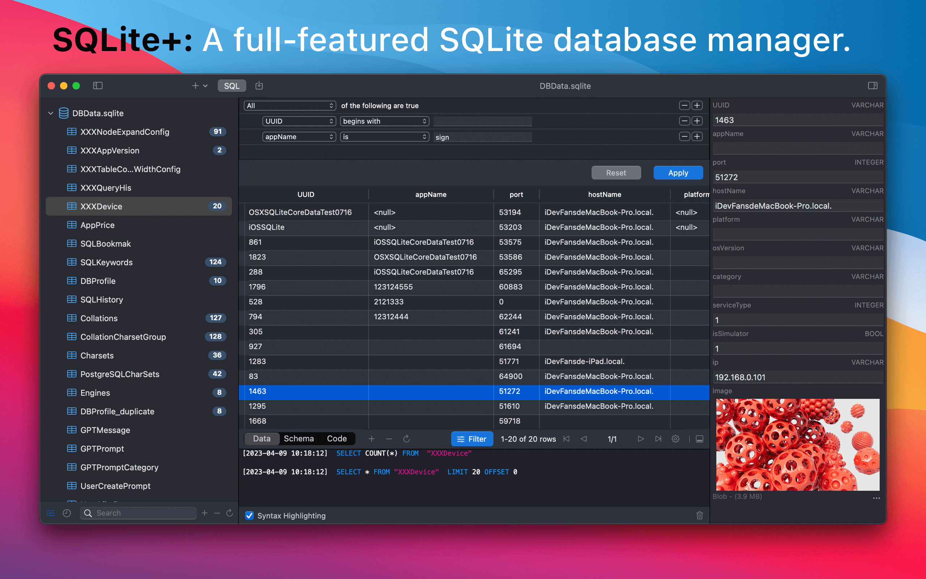
Task: Go to first page of rows
Action: (x=566, y=439)
